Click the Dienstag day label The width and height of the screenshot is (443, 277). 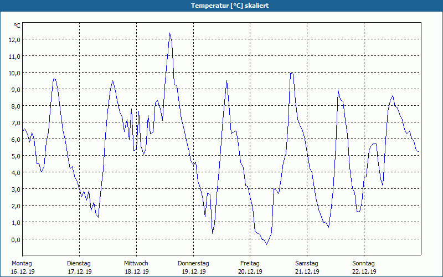(79, 264)
